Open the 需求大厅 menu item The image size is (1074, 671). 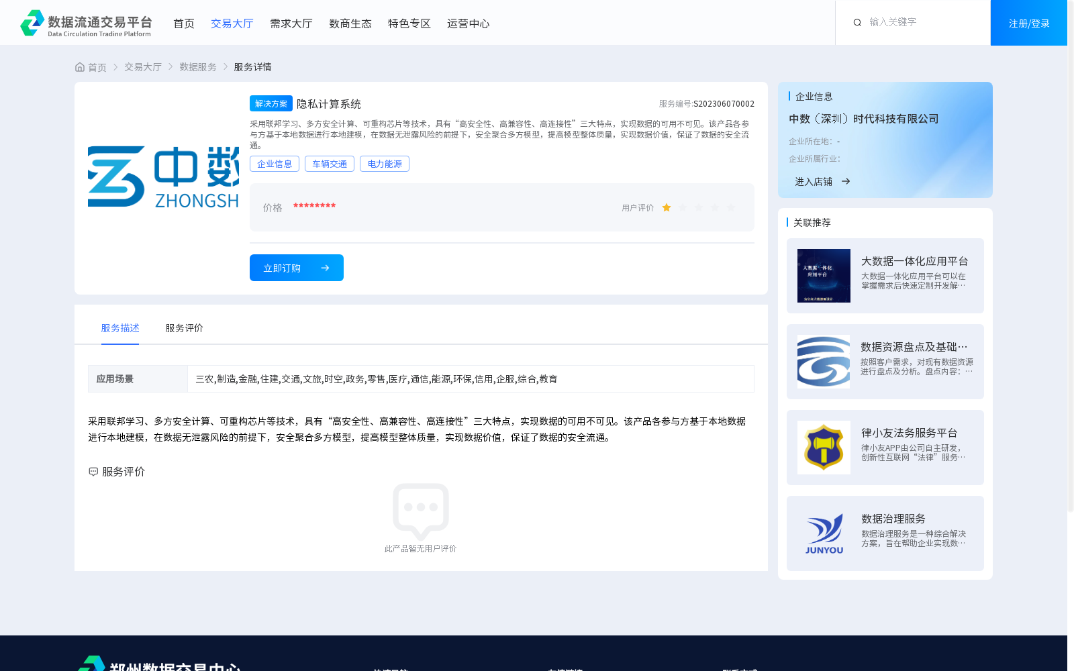(x=291, y=23)
